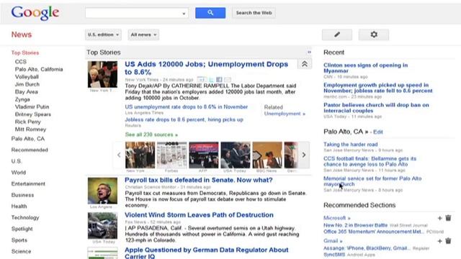
Task: Click Edit next to Palo Alto, CA
Action: pos(377,132)
